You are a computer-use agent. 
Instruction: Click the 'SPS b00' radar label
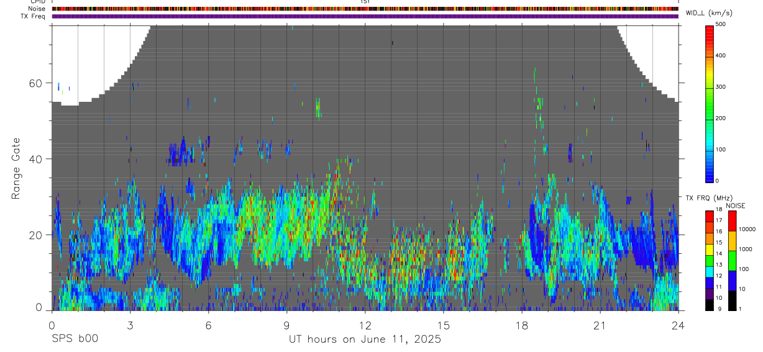pos(74,339)
